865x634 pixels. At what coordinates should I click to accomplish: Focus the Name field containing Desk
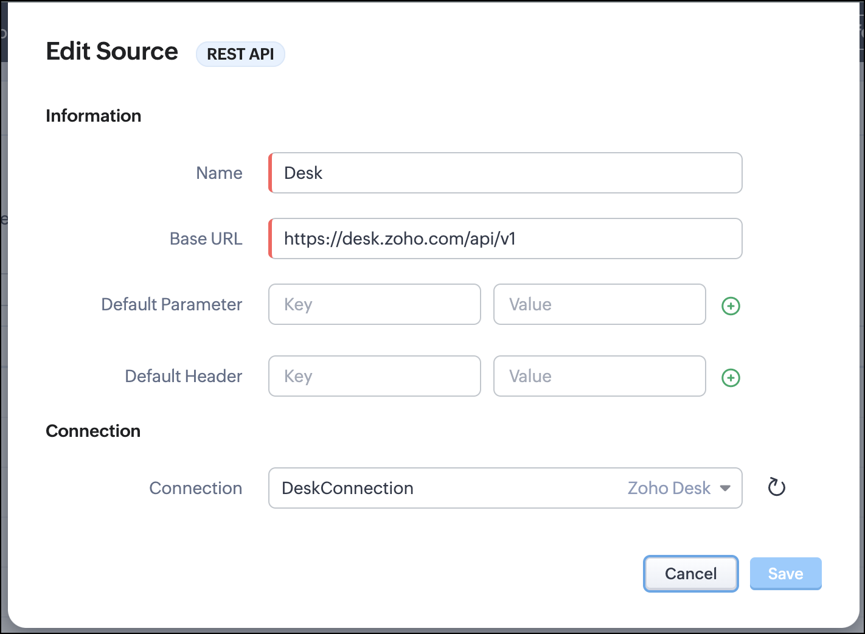tap(505, 173)
